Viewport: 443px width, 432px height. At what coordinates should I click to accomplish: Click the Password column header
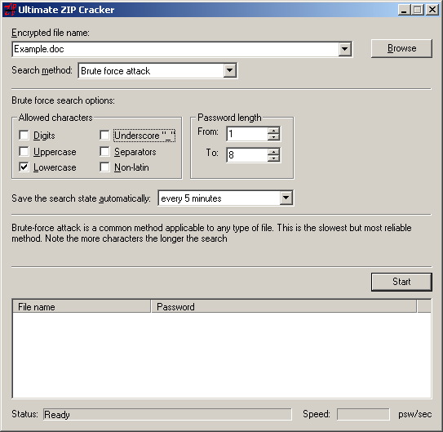284,307
